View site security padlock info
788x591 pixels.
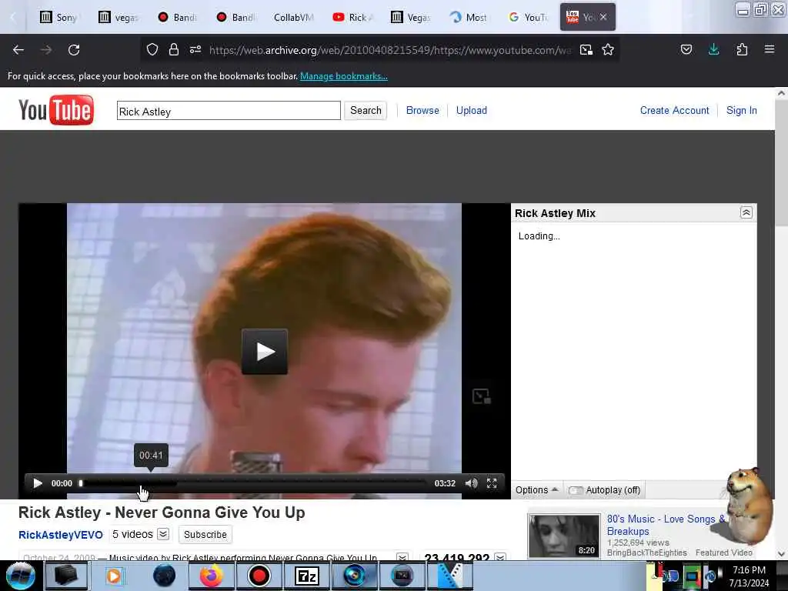(174, 49)
